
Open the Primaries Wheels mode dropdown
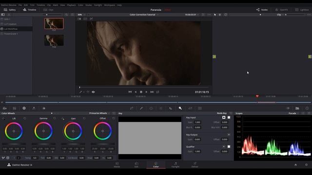pos(99,113)
